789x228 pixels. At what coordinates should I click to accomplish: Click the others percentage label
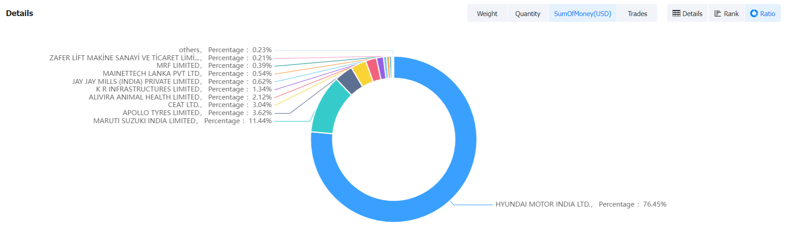tap(240, 50)
